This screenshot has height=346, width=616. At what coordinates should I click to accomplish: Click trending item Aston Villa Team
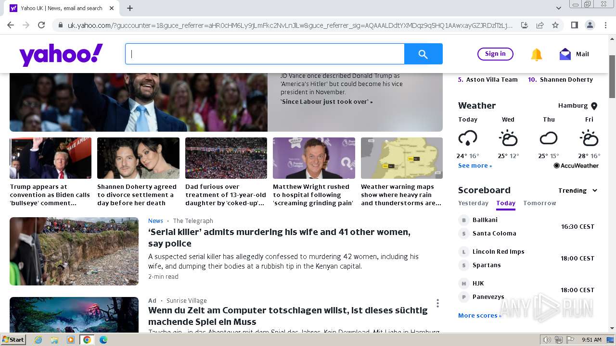[x=492, y=80]
